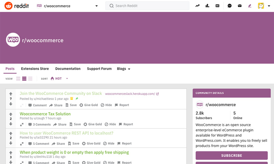Report the Woocommerce Tax Solution post
The width and height of the screenshot is (274, 164).
[x=126, y=124]
